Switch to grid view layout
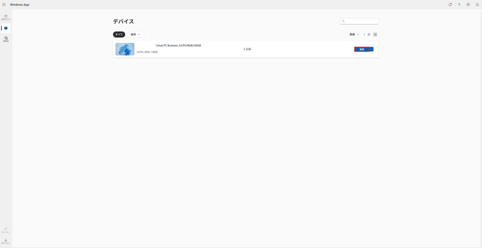Viewport: 482px width, 248px height. [375, 35]
